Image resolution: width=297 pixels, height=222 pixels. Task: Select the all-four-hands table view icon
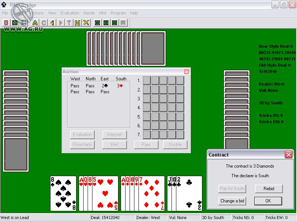click(97, 23)
